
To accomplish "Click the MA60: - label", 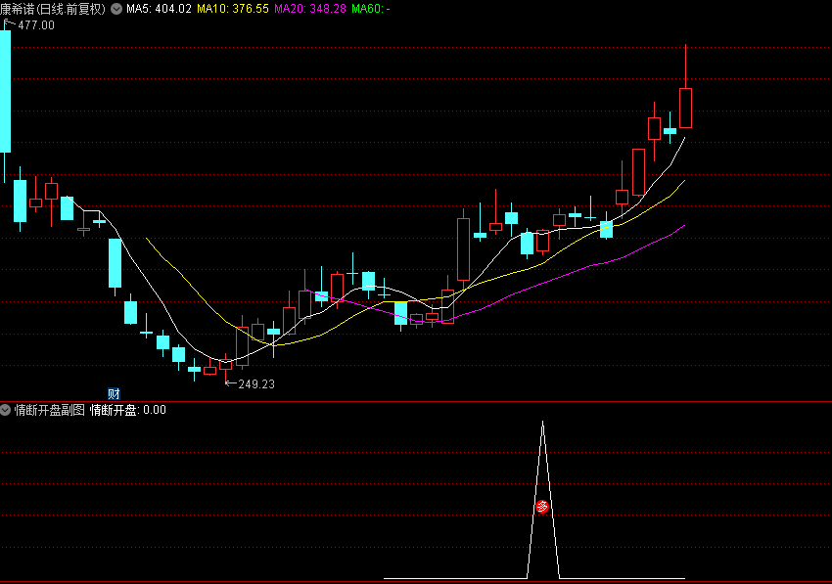I will [x=370, y=9].
